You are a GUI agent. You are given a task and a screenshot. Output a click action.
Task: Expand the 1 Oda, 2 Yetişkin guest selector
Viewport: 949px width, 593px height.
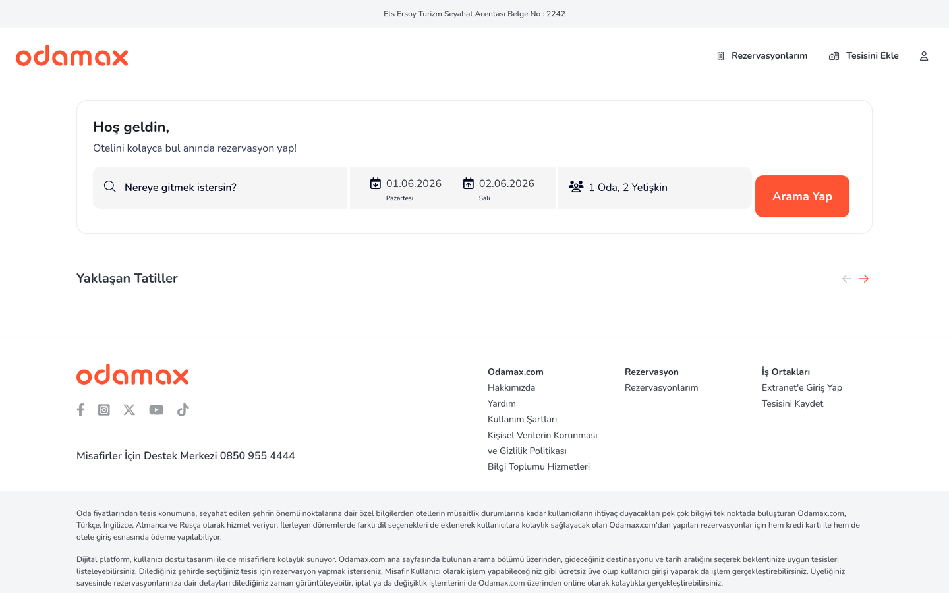pos(654,188)
